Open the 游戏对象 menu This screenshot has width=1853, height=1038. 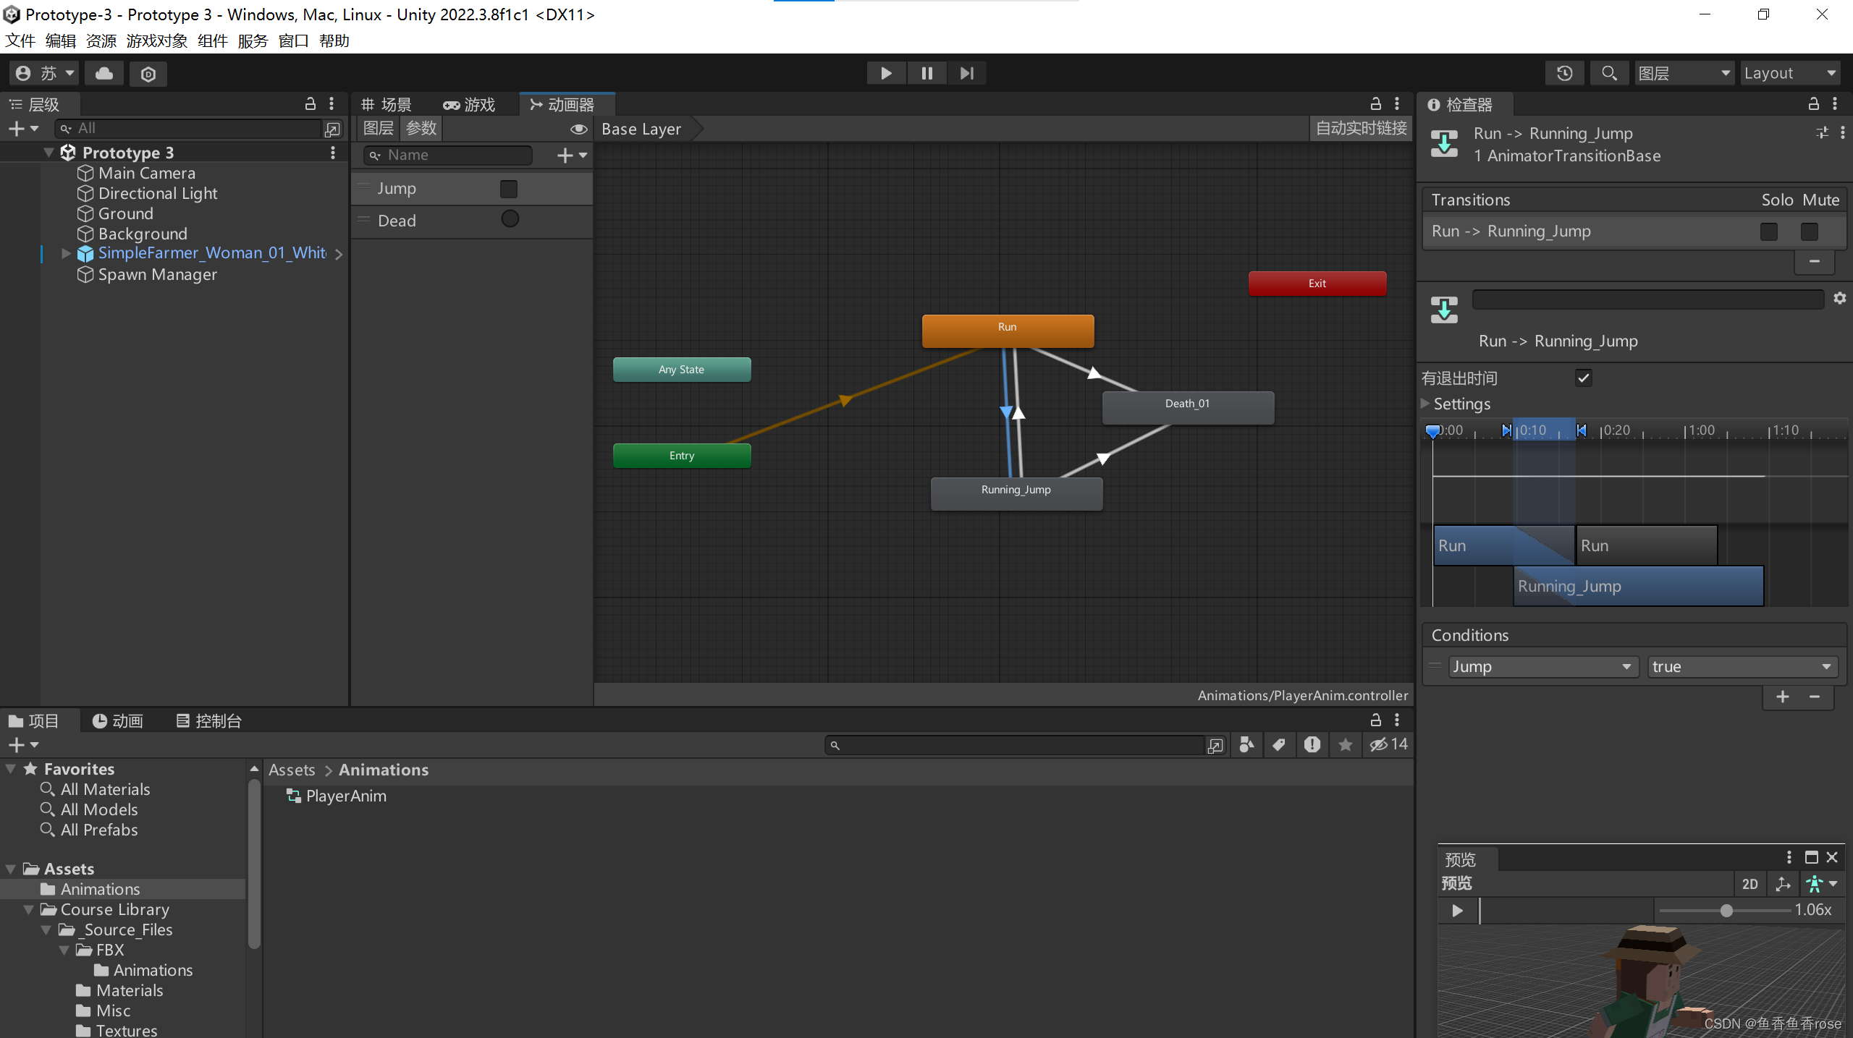156,41
